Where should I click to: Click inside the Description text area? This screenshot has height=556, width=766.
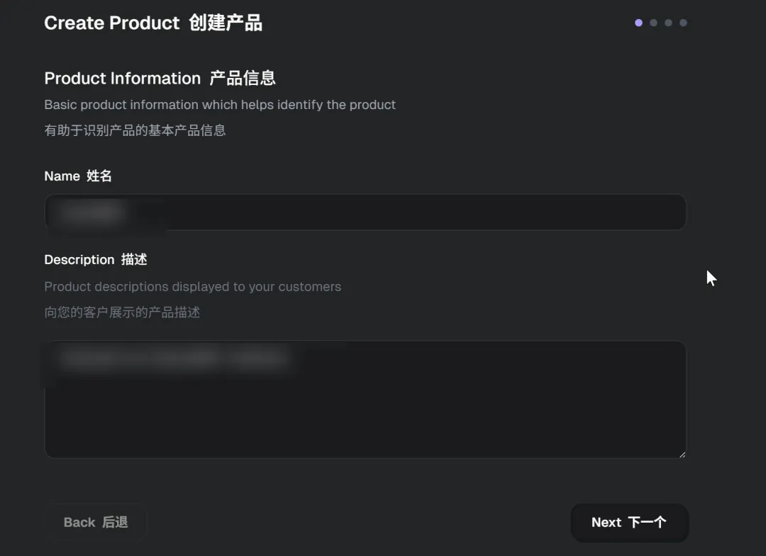coord(365,411)
